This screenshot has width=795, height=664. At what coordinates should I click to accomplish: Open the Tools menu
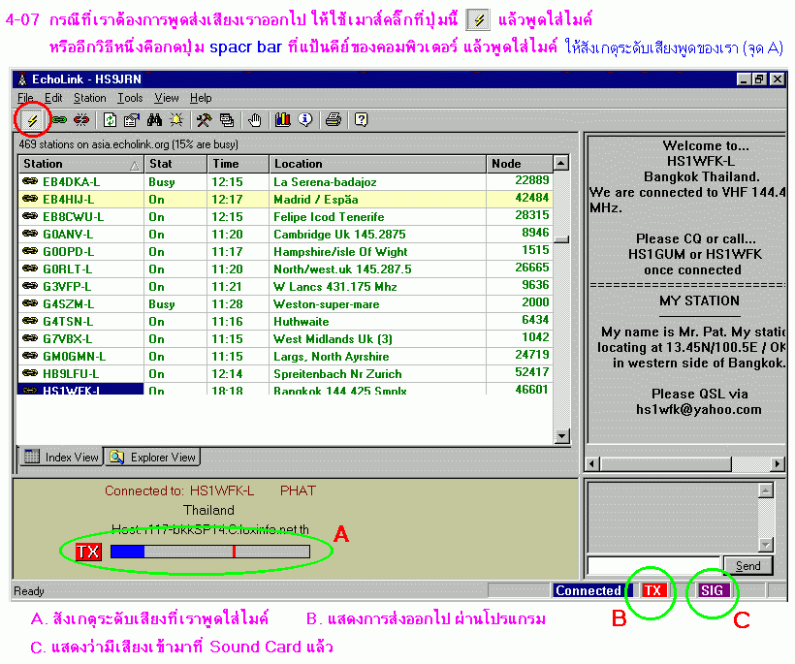pos(130,98)
